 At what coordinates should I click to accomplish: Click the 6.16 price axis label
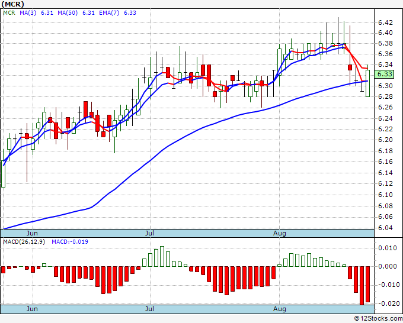[385, 161]
